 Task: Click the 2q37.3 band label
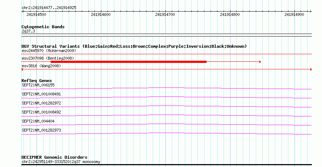(28, 31)
